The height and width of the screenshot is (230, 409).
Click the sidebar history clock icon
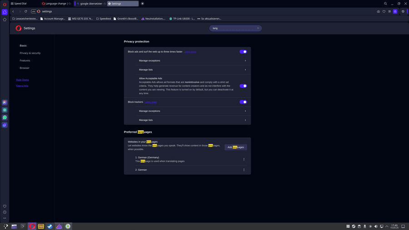tap(5, 212)
